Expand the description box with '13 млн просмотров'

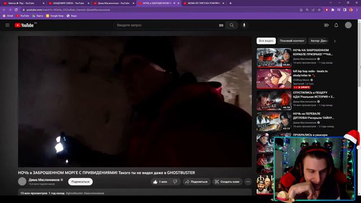[135, 192]
